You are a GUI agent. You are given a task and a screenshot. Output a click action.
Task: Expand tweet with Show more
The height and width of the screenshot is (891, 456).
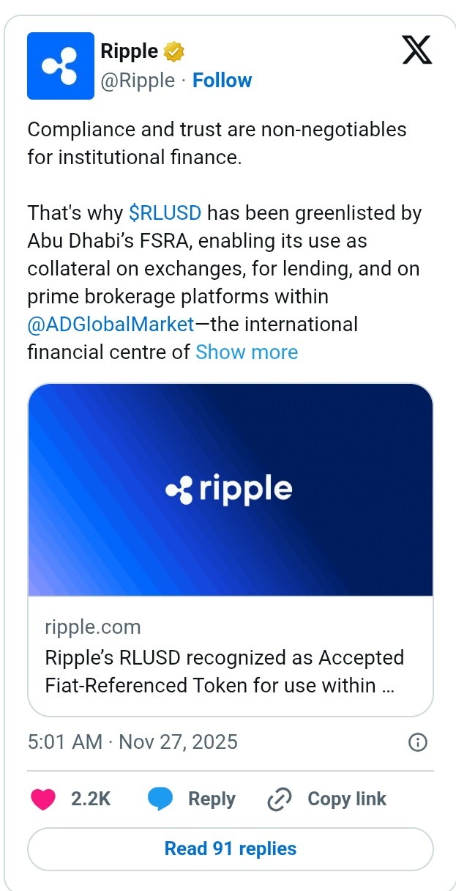pos(247,352)
